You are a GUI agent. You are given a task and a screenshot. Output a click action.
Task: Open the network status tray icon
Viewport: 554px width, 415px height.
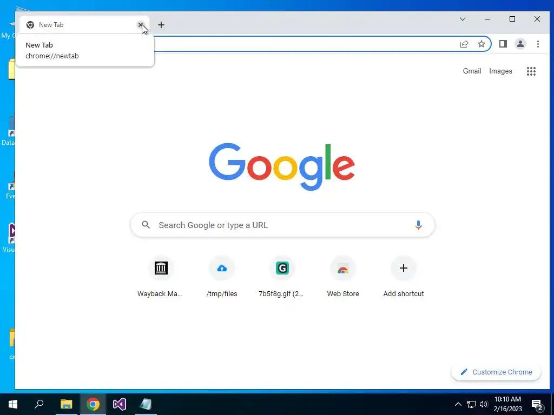click(471, 404)
